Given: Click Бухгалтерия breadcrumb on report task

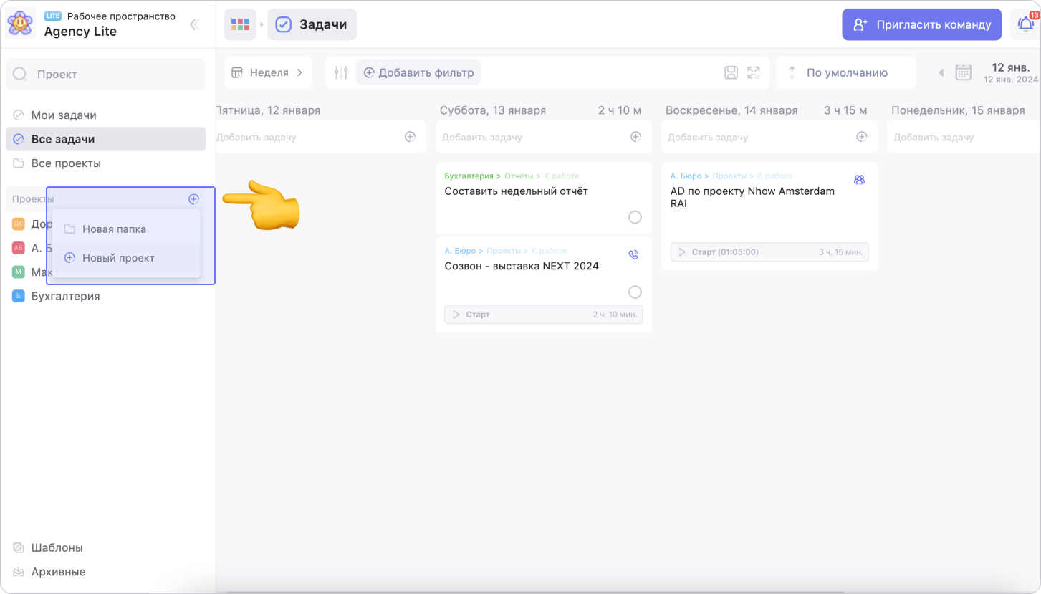Looking at the screenshot, I should click(469, 176).
